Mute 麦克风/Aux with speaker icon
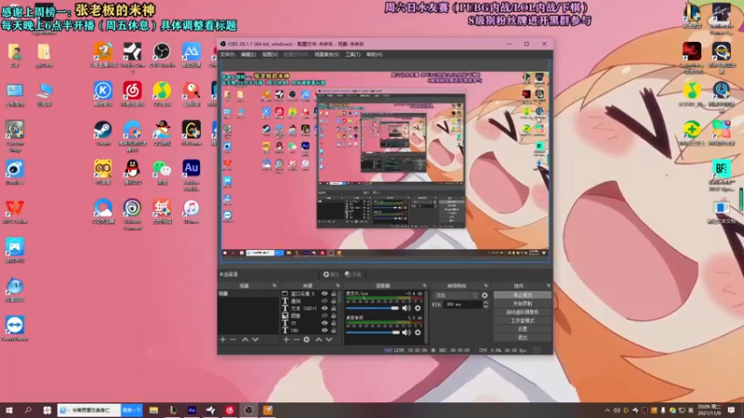Image resolution: width=744 pixels, height=418 pixels. pos(406,308)
